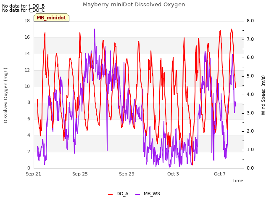The image size is (269, 202).
Task: Click the 12 value on left axis
Action: click(27, 70)
